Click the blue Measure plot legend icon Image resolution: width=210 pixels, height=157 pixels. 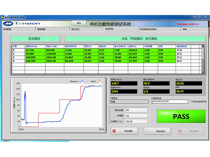[x=82, y=81]
